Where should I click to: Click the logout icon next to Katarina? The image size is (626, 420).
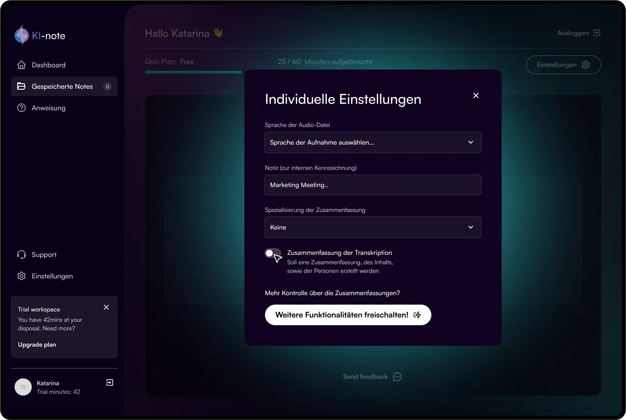point(110,382)
